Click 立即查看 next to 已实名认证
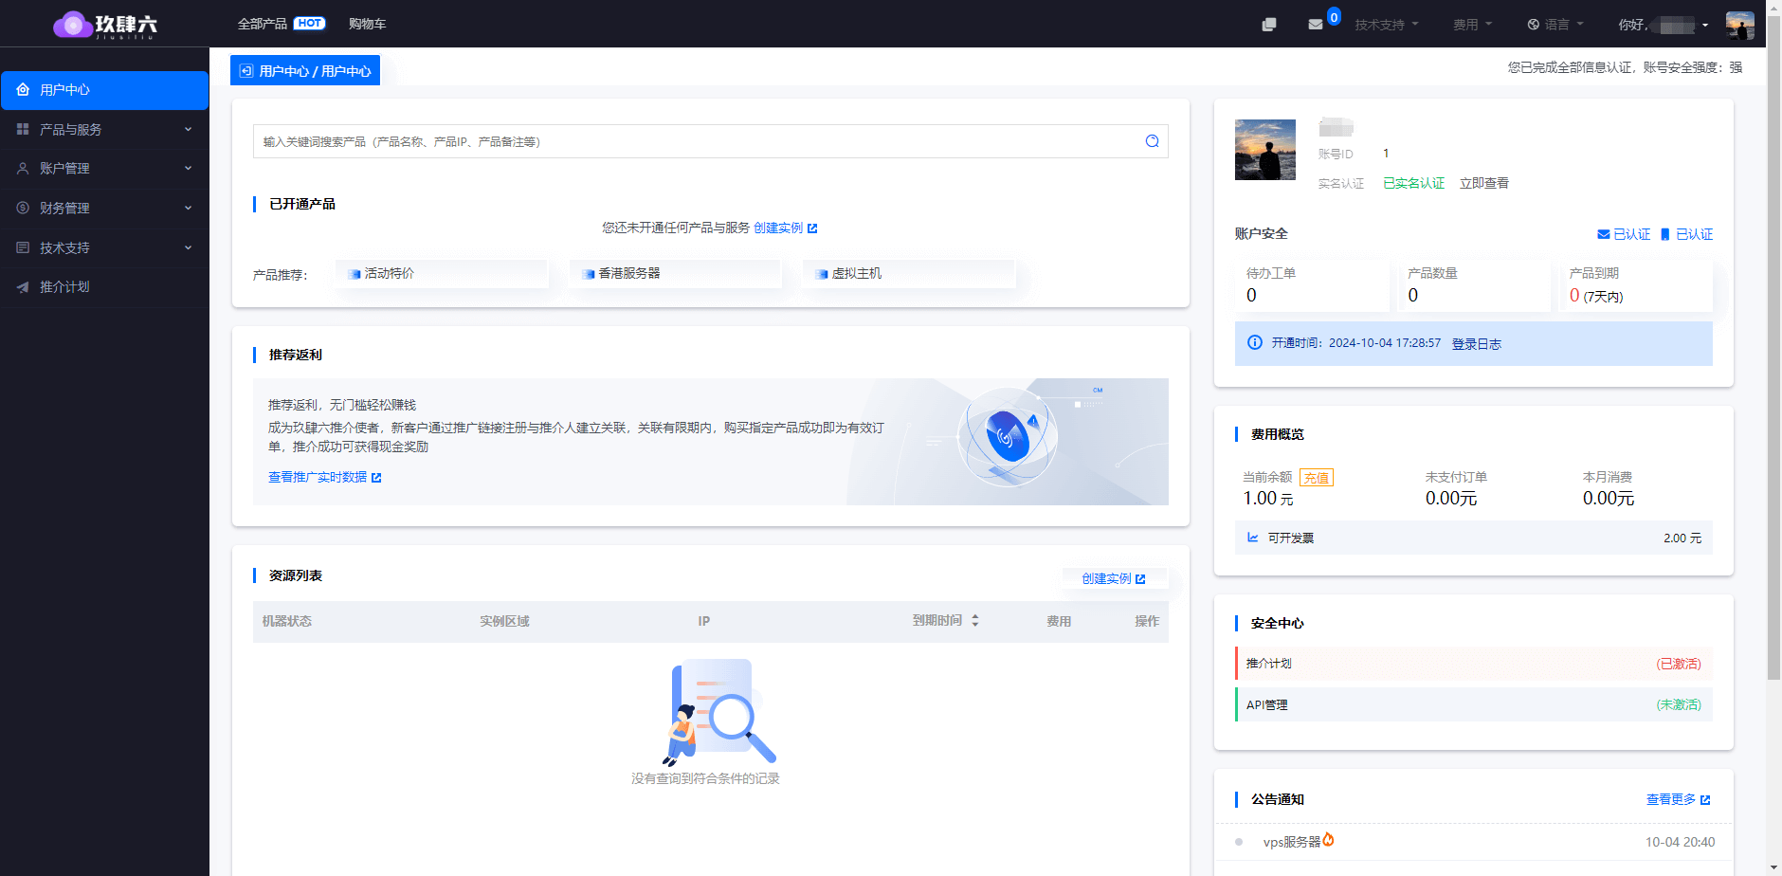 (1484, 183)
